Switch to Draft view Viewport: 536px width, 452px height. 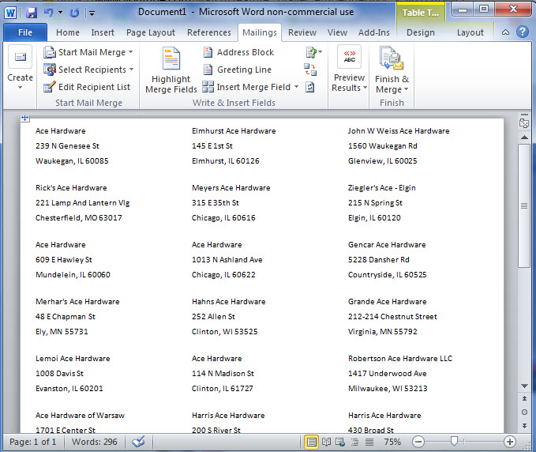pyautogui.click(x=369, y=442)
